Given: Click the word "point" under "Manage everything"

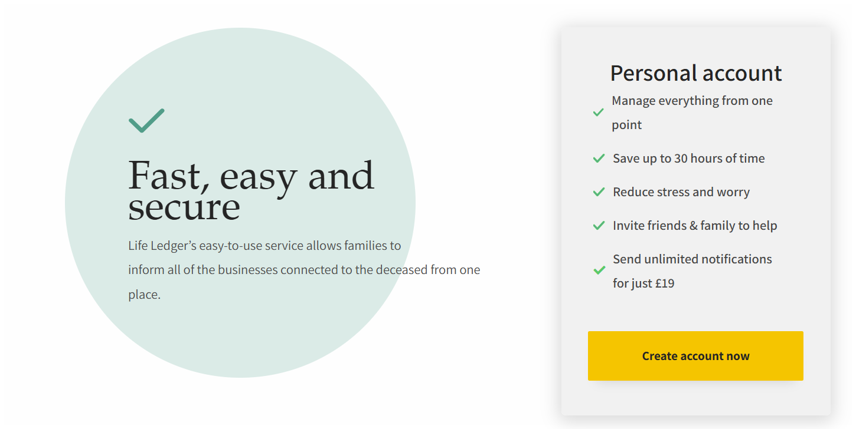Looking at the screenshot, I should (626, 125).
